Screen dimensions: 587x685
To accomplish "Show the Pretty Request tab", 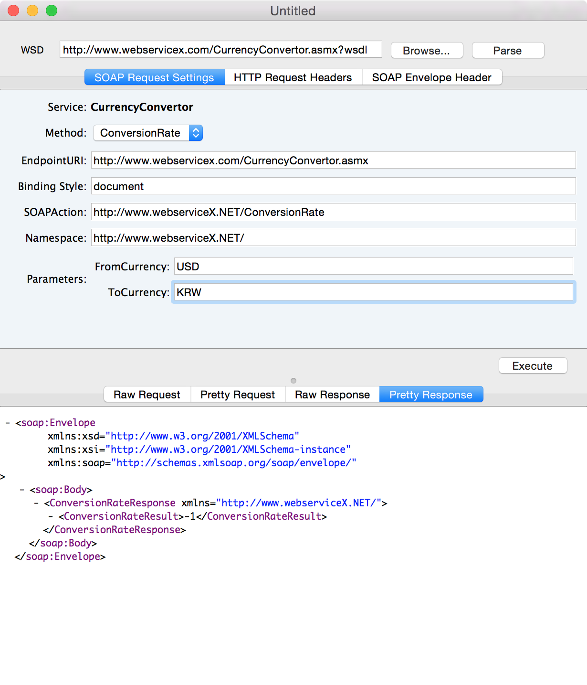I will coord(238,395).
